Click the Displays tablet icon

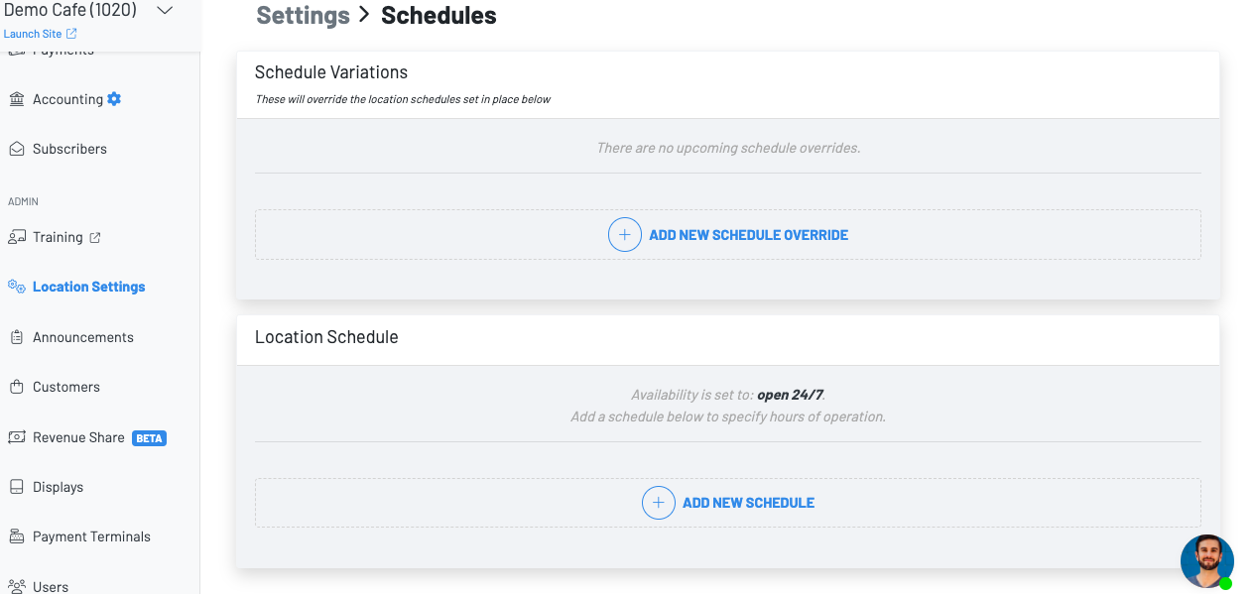tap(16, 487)
